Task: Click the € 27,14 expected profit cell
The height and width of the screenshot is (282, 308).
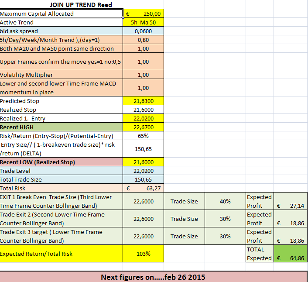Action: (x=290, y=201)
